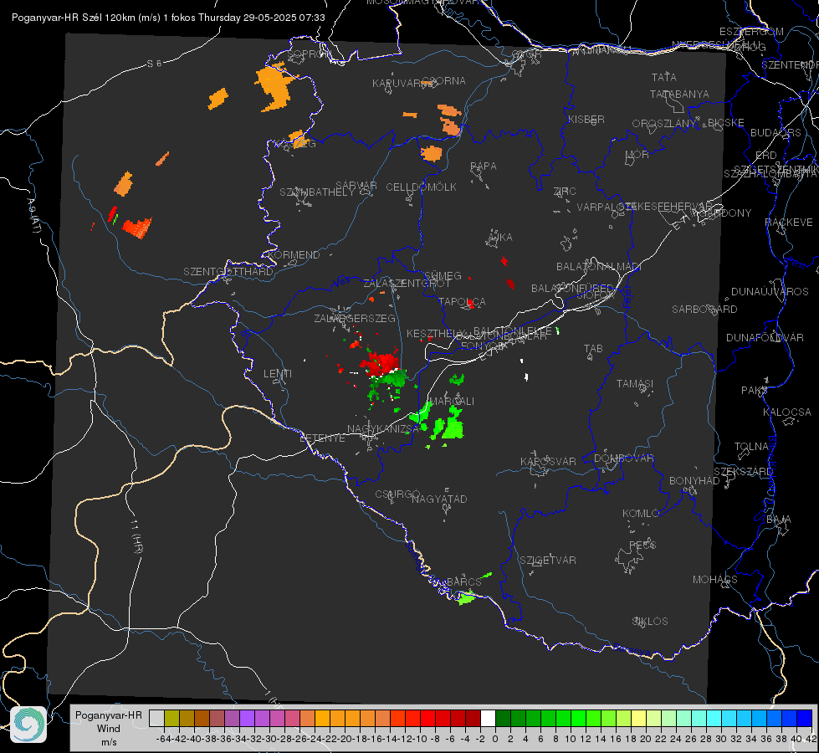Click the 'Poganyvar-HR Wind m/s' legend title
Screen dimensions: 819x753
click(108, 729)
